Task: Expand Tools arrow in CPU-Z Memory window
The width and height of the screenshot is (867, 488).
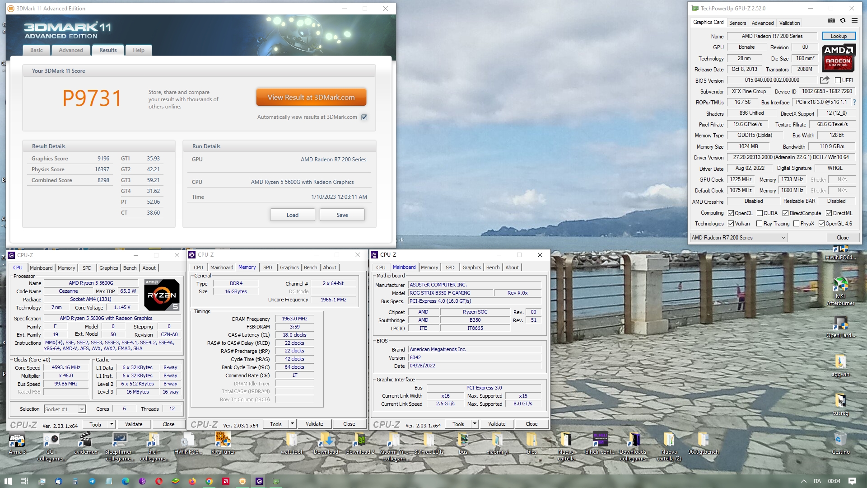Action: (x=292, y=424)
